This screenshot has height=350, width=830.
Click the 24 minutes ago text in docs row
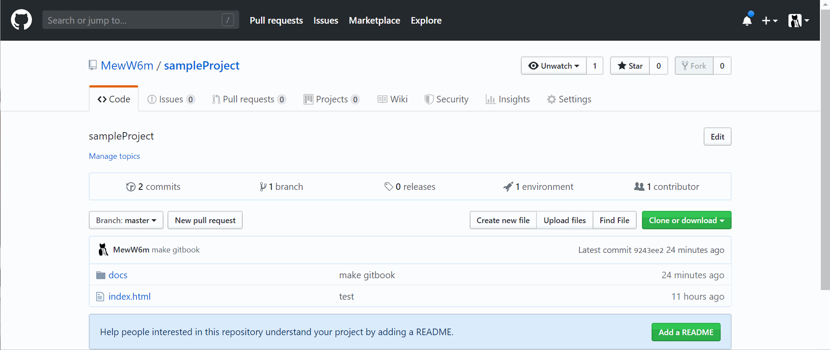click(x=693, y=275)
